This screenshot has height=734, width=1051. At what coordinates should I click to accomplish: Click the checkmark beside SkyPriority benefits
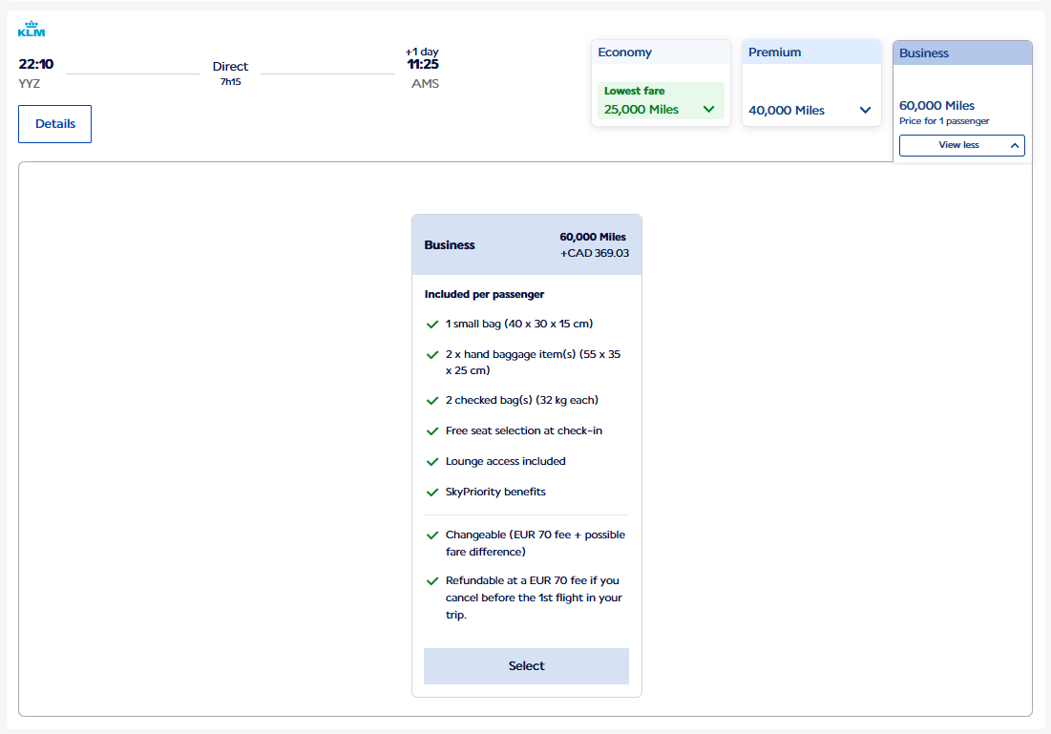click(432, 493)
